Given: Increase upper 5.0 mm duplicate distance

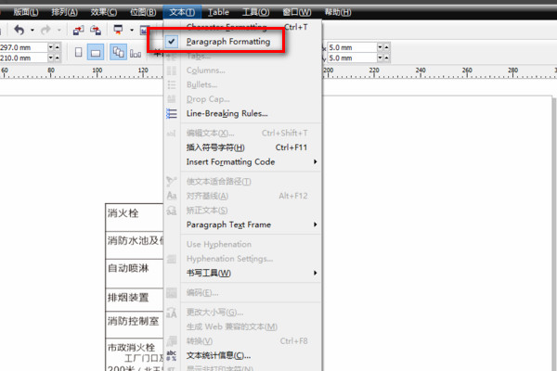Looking at the screenshot, I should tap(386, 47).
